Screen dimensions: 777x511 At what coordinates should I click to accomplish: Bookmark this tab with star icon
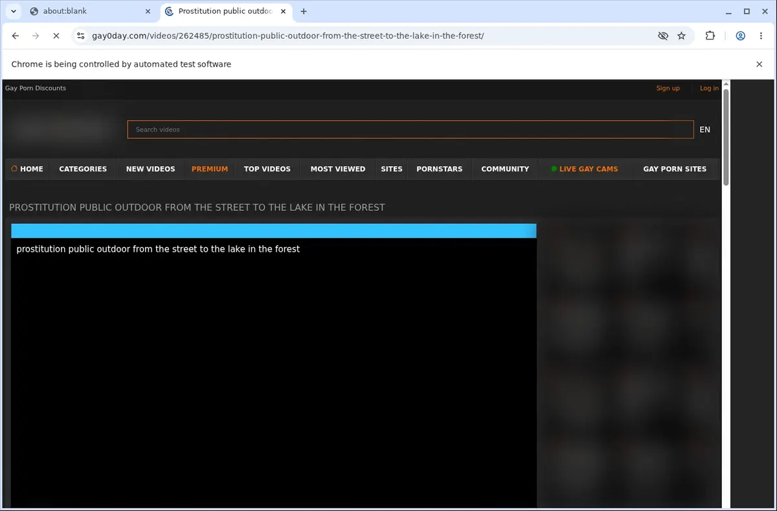[681, 36]
